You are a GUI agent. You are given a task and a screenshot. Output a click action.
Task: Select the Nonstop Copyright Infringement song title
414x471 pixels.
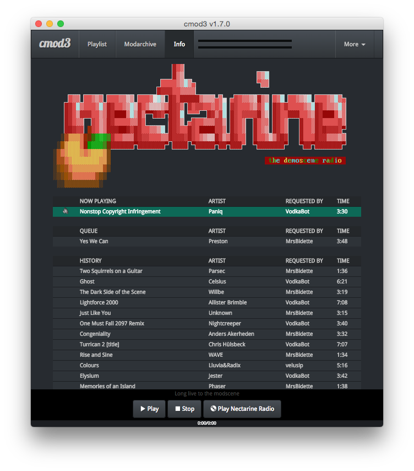point(120,211)
